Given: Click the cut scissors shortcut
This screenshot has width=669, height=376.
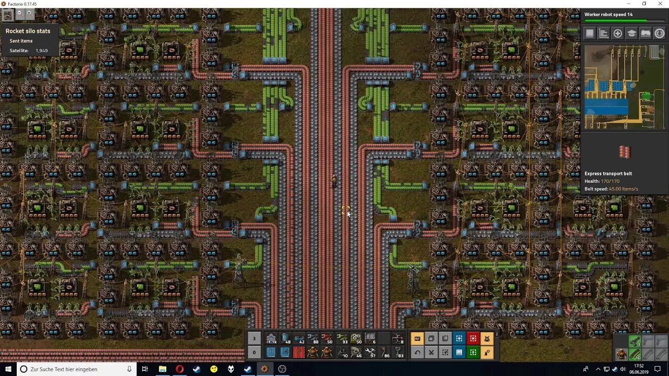Looking at the screenshot, I should pos(431,352).
